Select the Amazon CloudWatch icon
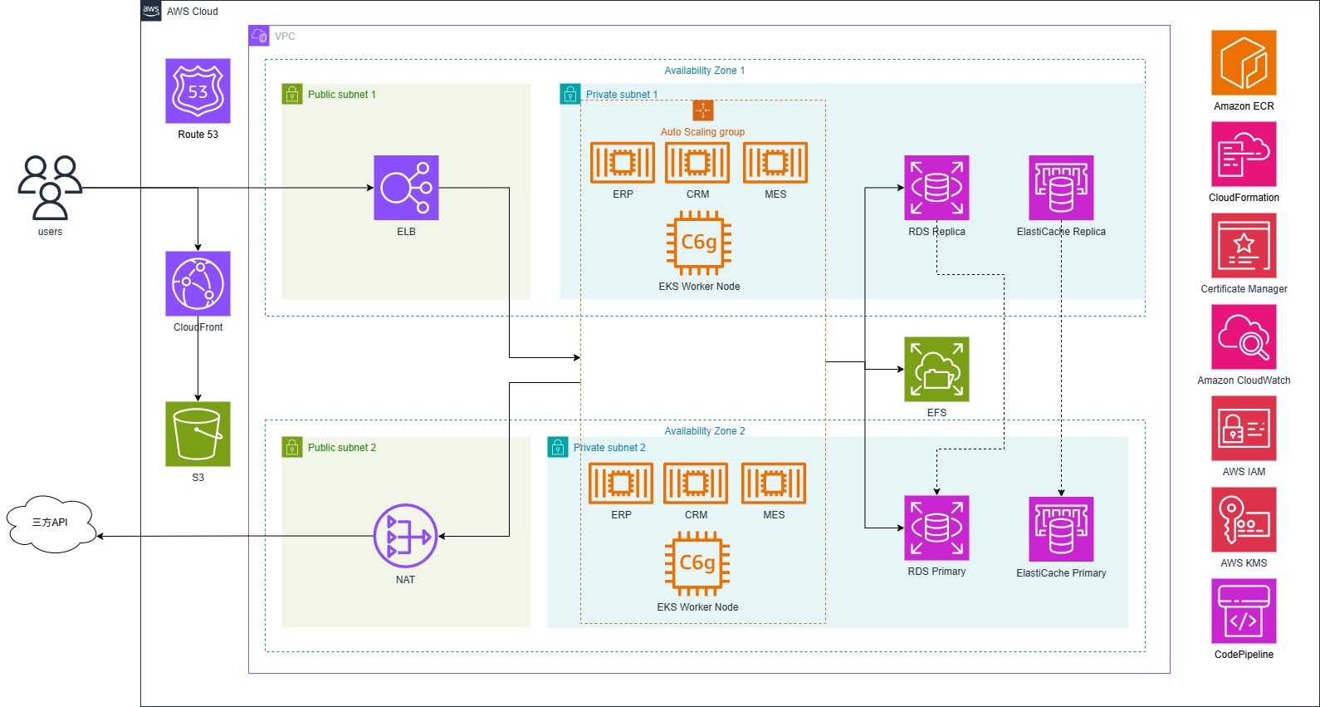 pyautogui.click(x=1244, y=337)
